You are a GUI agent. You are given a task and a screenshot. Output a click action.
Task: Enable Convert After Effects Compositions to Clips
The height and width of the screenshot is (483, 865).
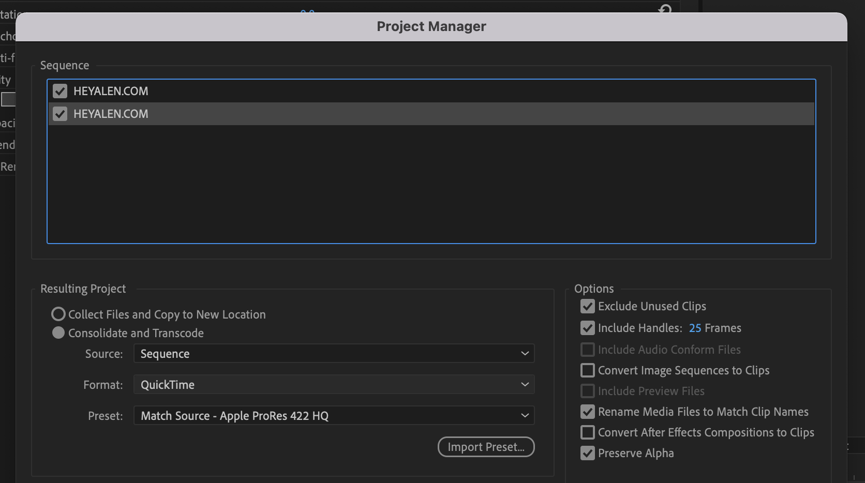point(588,433)
